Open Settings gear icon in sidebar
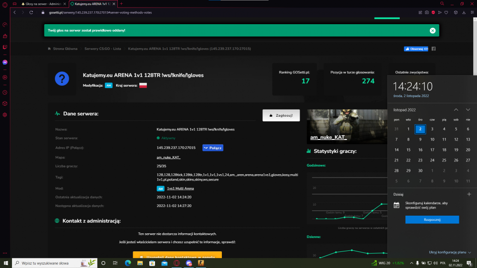This screenshot has height=268, width=477. pyautogui.click(x=5, y=115)
